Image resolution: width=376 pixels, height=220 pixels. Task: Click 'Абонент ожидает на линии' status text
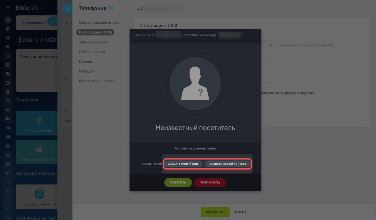click(x=195, y=148)
